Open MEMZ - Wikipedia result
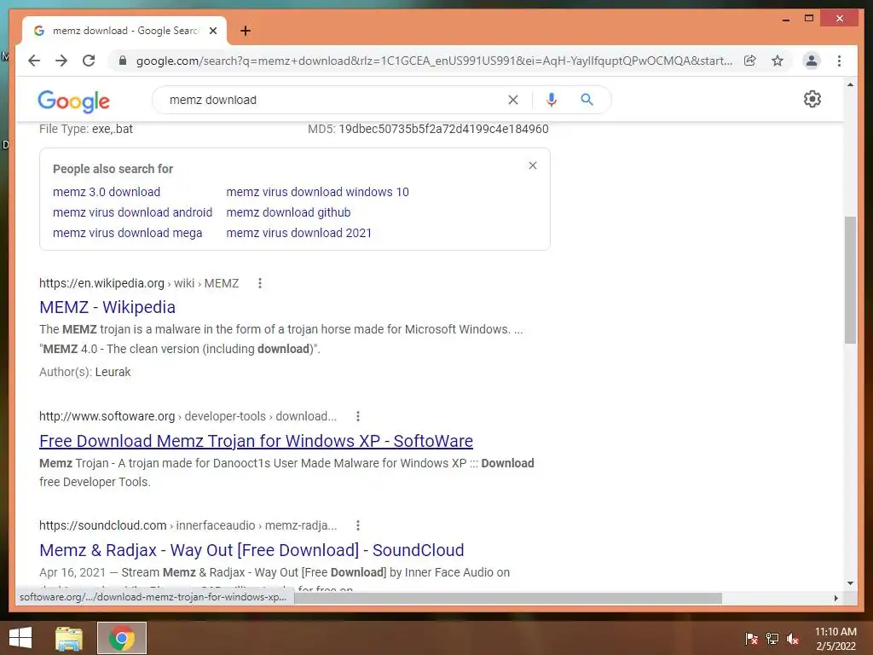The width and height of the screenshot is (873, 655). point(107,307)
